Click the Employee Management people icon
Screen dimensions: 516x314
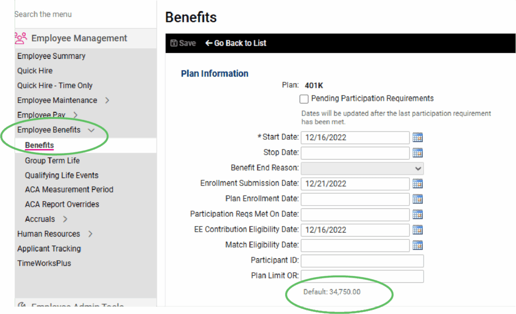coord(21,38)
